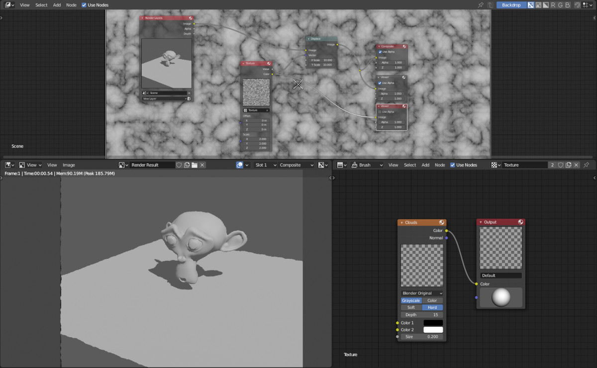The width and height of the screenshot is (597, 368).
Task: Open display channels dropdown in image editor
Action: click(323, 165)
